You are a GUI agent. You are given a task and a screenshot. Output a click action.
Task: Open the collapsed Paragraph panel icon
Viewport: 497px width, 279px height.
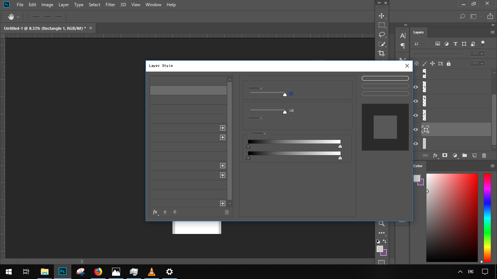(403, 46)
